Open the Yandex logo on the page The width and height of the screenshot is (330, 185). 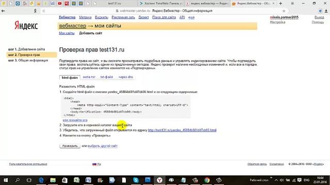click(x=26, y=26)
